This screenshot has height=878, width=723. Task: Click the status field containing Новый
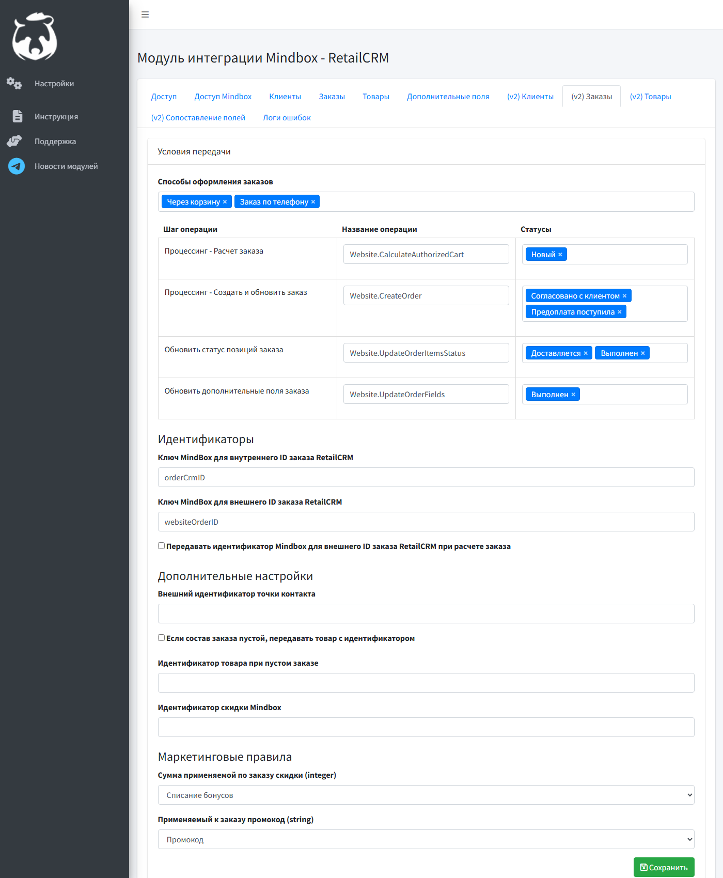(605, 255)
